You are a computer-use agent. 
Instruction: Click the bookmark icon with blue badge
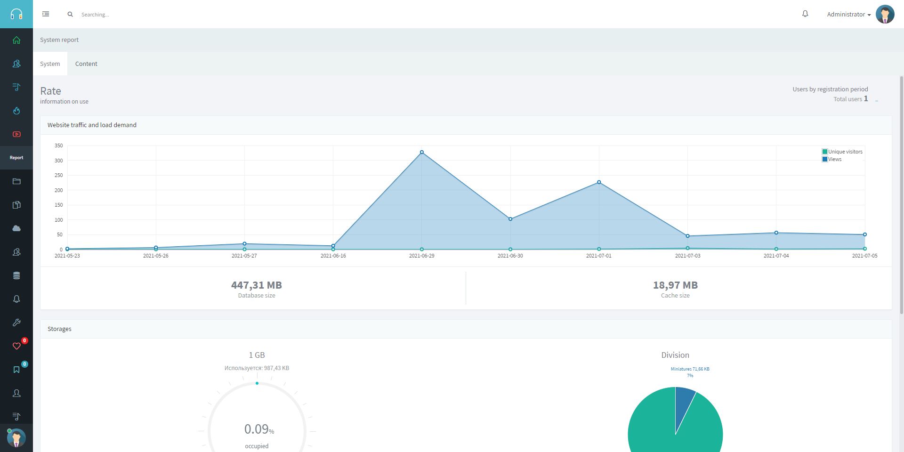16,370
